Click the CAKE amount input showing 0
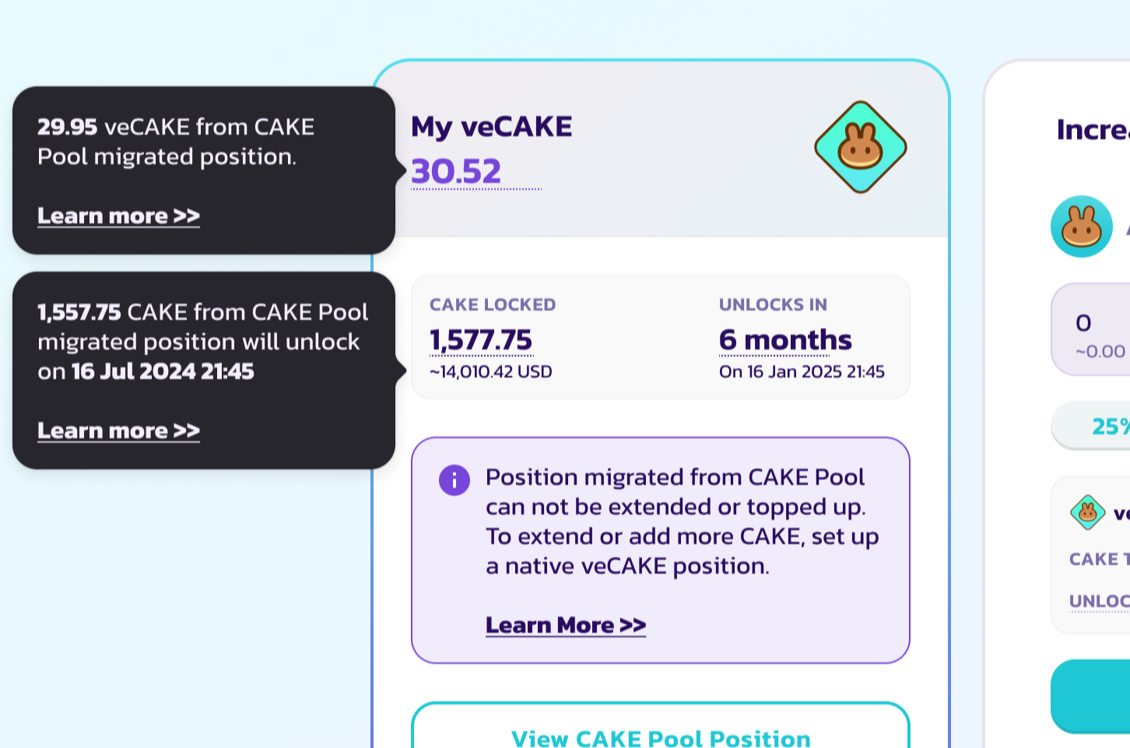This screenshot has height=748, width=1130. [x=1097, y=323]
